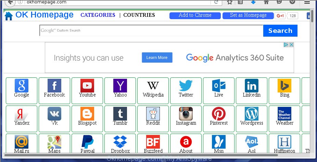Open the Weather Channel tile

(284, 119)
